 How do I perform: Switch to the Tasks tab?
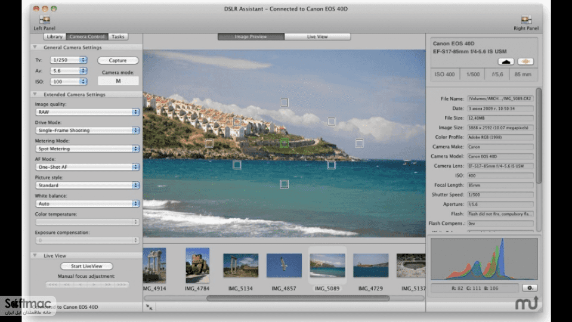tap(118, 36)
